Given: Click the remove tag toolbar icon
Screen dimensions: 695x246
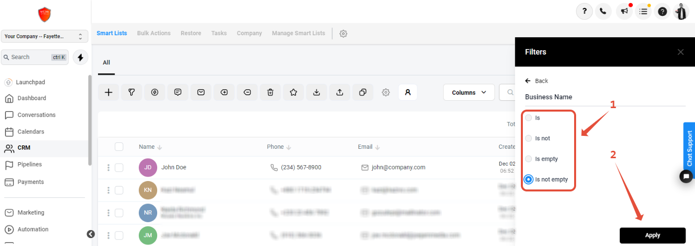Looking at the screenshot, I should pos(247,92).
